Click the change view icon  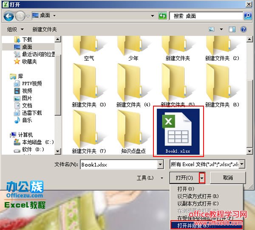(x=211, y=29)
